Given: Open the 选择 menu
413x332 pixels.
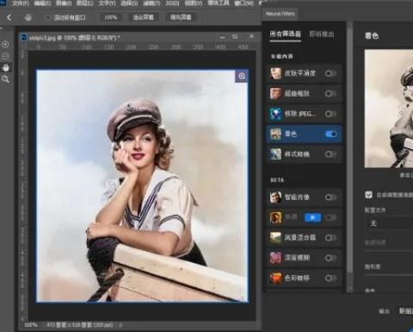Looking at the screenshot, I should 129,3.
